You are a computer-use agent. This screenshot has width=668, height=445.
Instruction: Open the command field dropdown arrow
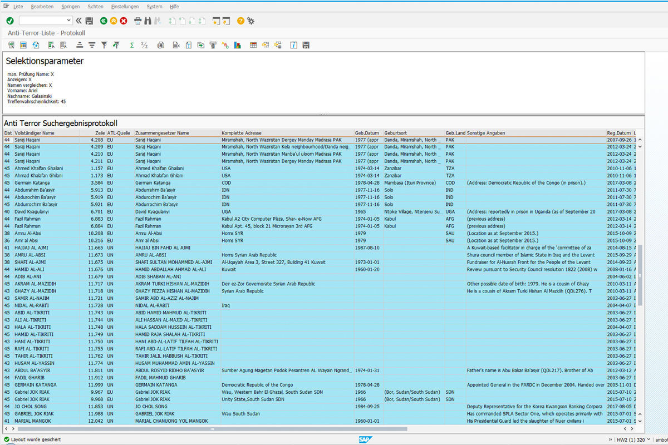[x=68, y=21]
